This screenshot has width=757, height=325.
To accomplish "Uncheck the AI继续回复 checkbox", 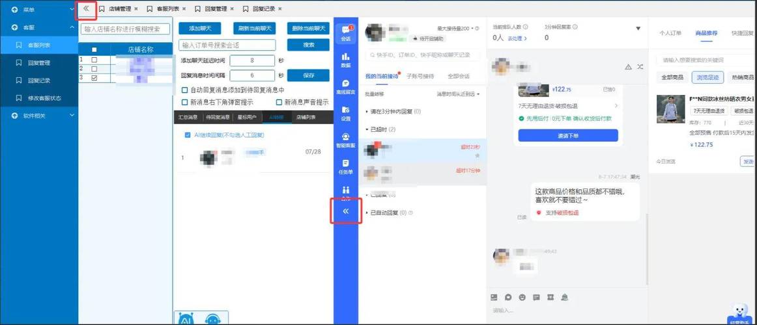I will [x=188, y=135].
